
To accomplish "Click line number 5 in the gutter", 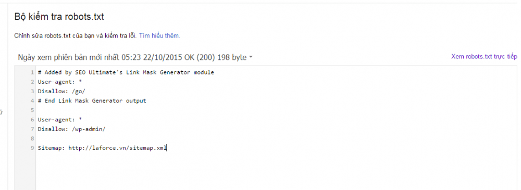I will (x=32, y=110).
